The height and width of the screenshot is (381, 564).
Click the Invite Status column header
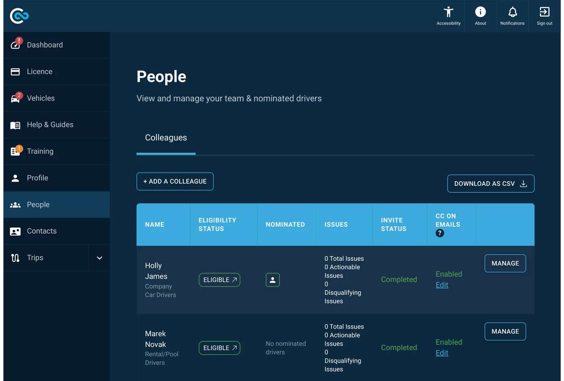[x=400, y=225]
